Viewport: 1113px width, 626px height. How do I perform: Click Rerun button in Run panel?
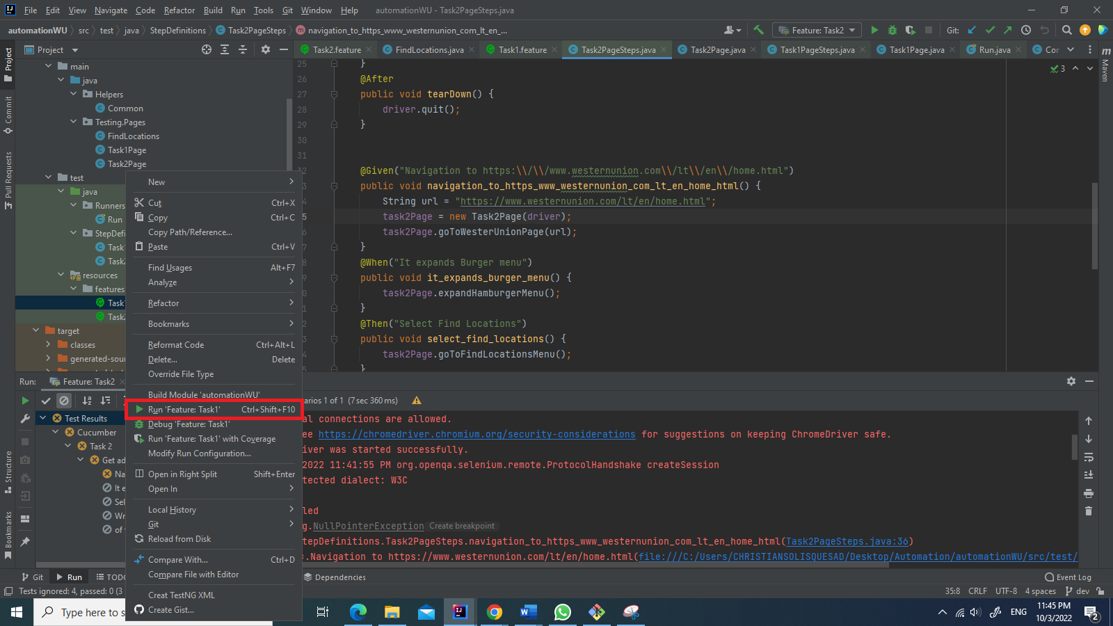pos(25,401)
